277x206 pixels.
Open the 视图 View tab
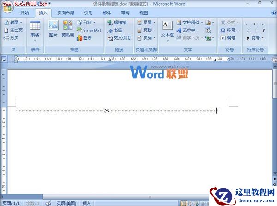[144, 13]
